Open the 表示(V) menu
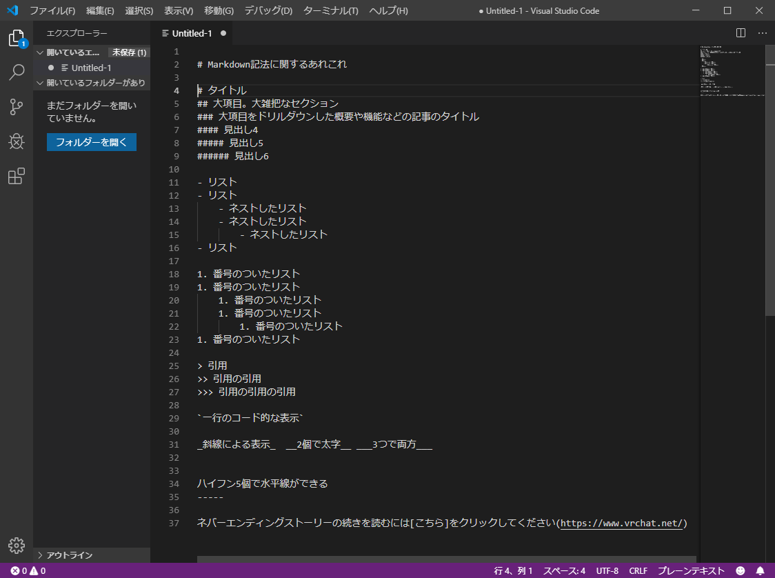 (x=179, y=10)
